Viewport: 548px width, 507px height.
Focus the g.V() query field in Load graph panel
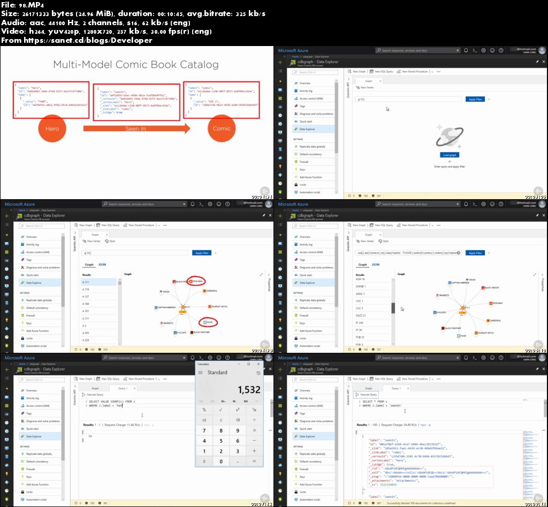point(408,99)
